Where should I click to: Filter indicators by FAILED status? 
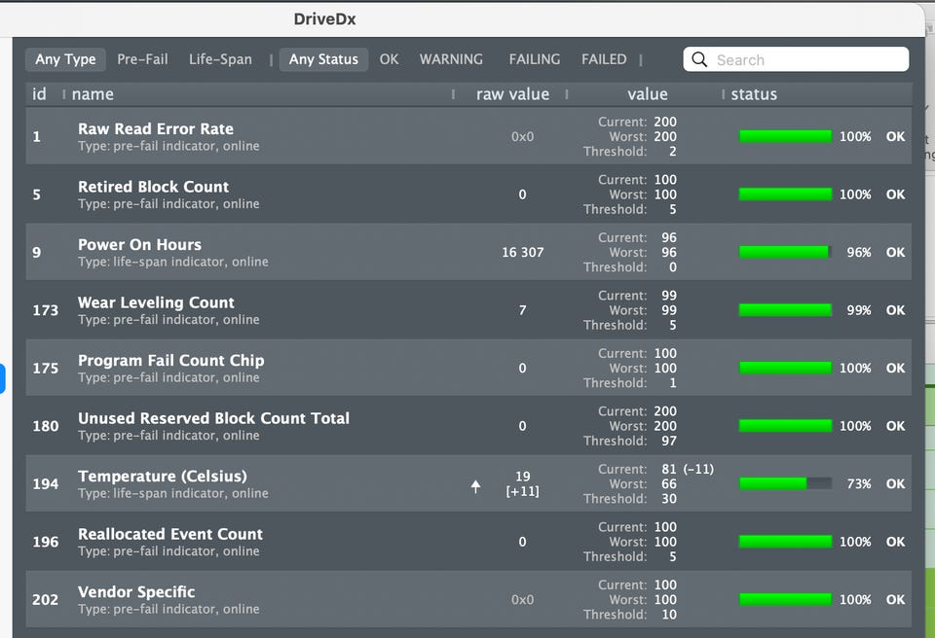[604, 59]
